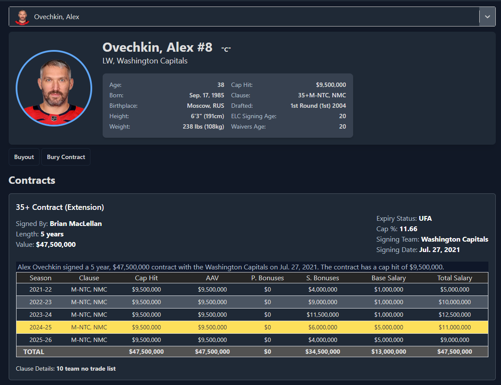Image resolution: width=501 pixels, height=385 pixels.
Task: Click the AAV column header
Action: [212, 278]
